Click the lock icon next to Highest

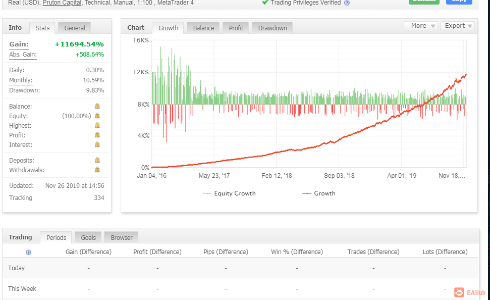[x=97, y=125]
